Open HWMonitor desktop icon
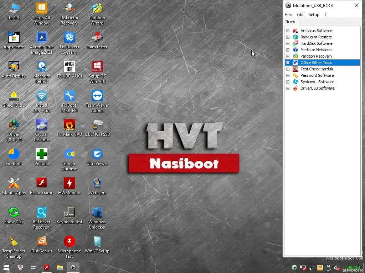This screenshot has height=273, width=365. click(x=70, y=187)
